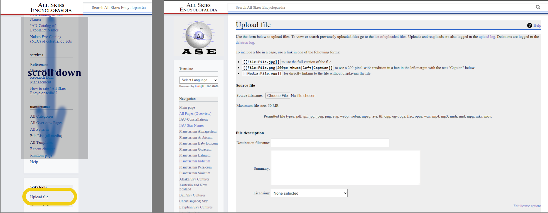The image size is (548, 213).
Task: Expand the Licensing dropdown
Action: [x=309, y=193]
